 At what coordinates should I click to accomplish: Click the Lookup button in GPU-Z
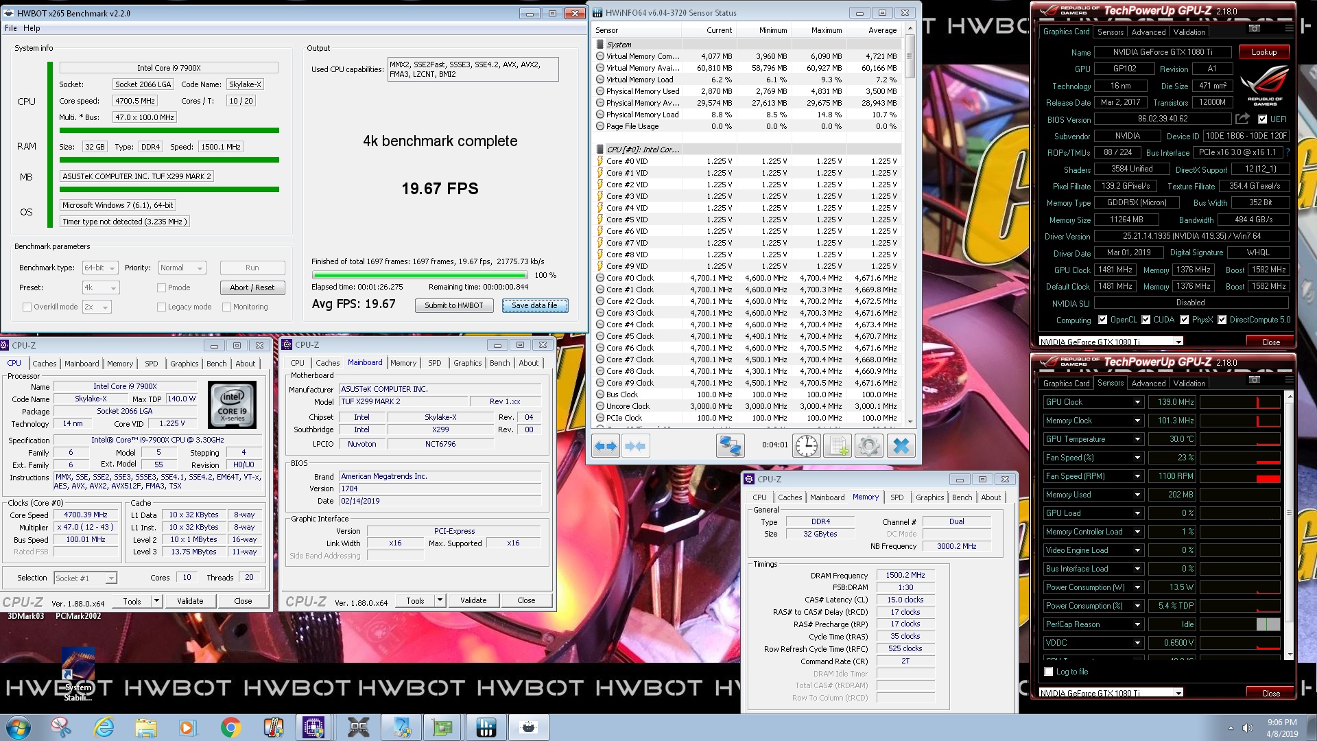(x=1263, y=52)
